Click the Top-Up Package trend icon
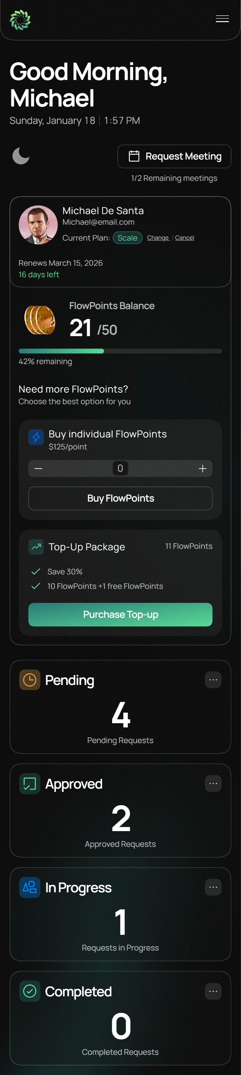This screenshot has width=241, height=1075. click(x=36, y=547)
